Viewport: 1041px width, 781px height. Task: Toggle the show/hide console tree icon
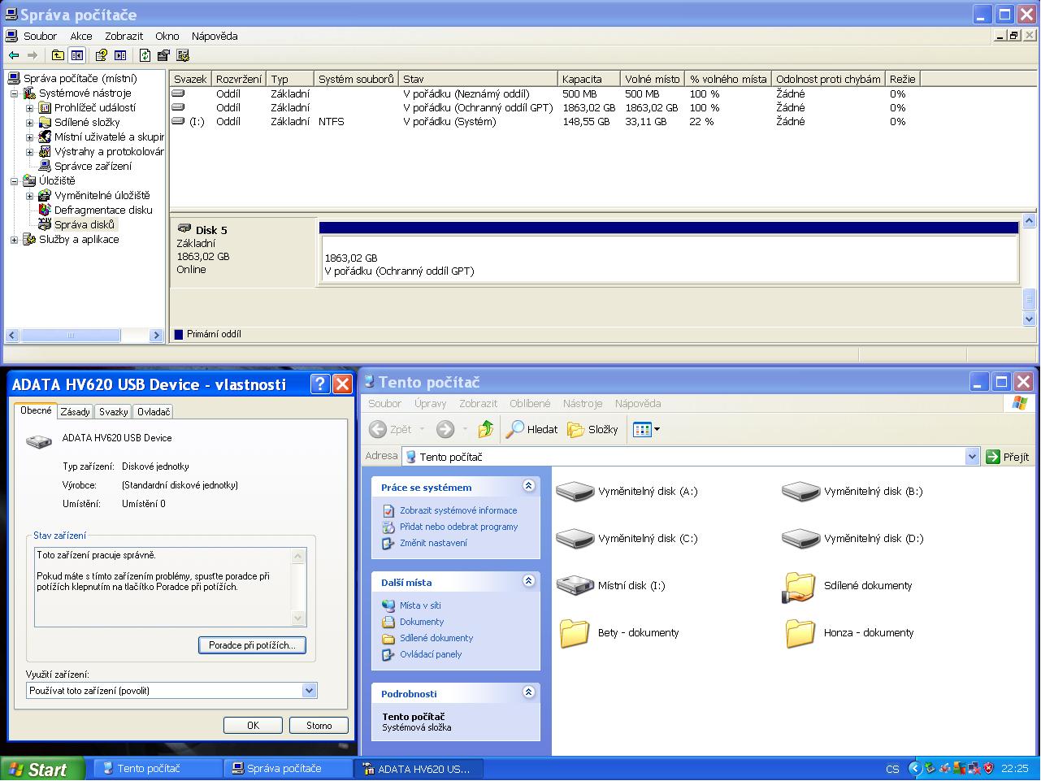coord(77,55)
